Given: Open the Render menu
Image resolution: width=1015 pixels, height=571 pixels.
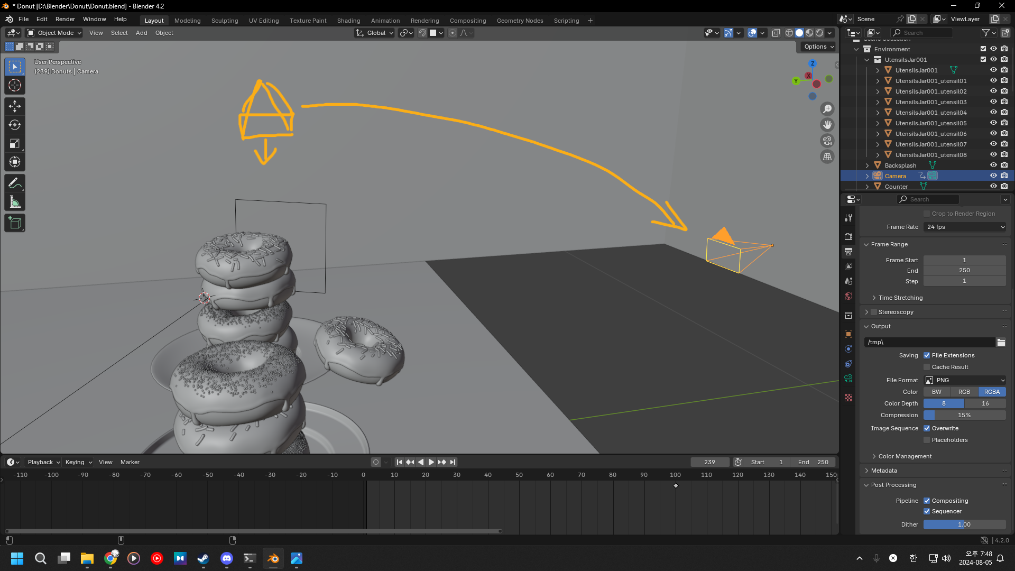Looking at the screenshot, I should 65,19.
